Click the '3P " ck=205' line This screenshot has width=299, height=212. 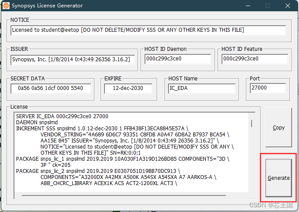click(55, 165)
